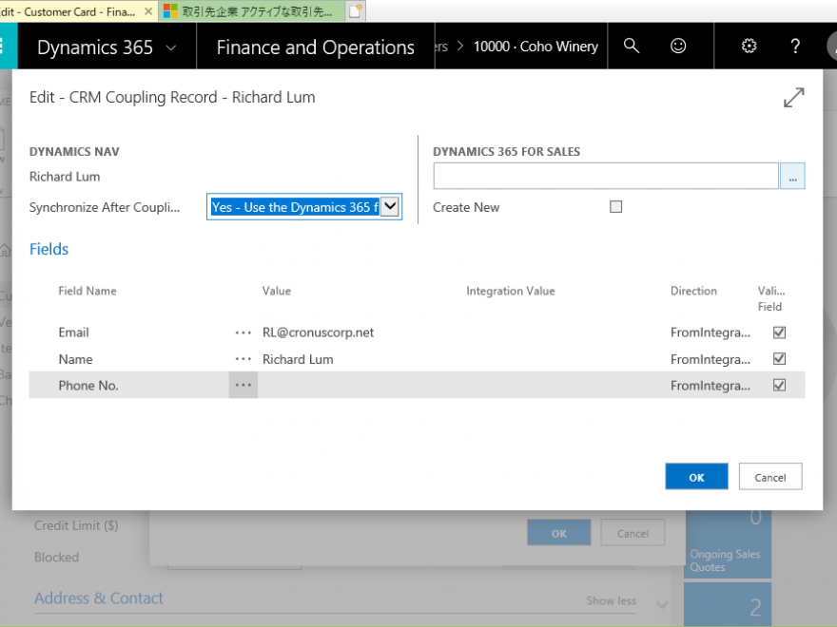
Task: Click Direction cell in Name row
Action: (x=710, y=359)
